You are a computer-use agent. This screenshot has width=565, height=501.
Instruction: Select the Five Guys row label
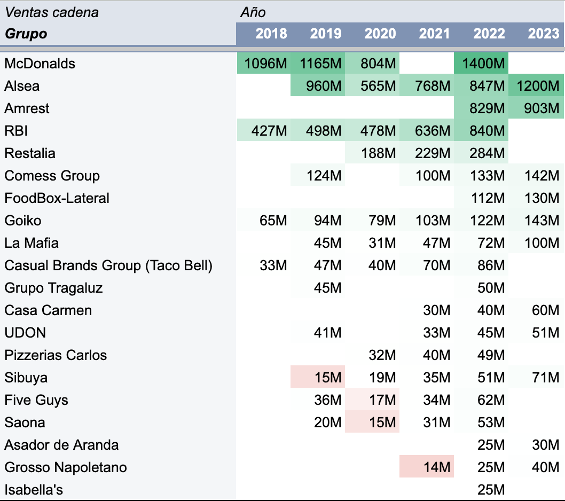tap(36, 400)
